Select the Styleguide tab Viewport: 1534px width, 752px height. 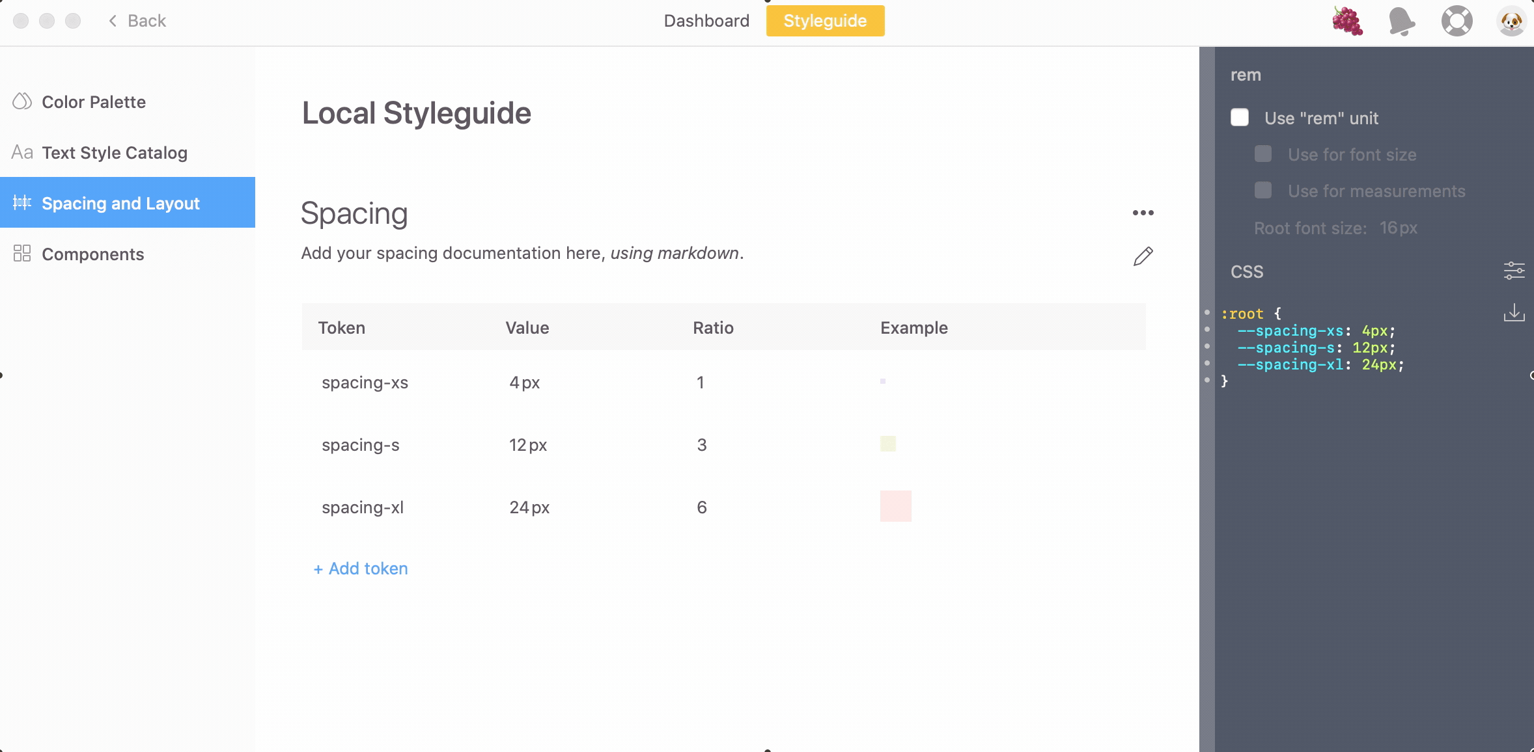click(825, 21)
